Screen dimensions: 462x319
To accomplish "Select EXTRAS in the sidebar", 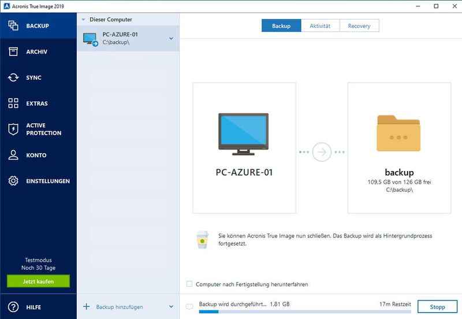I will (38, 103).
